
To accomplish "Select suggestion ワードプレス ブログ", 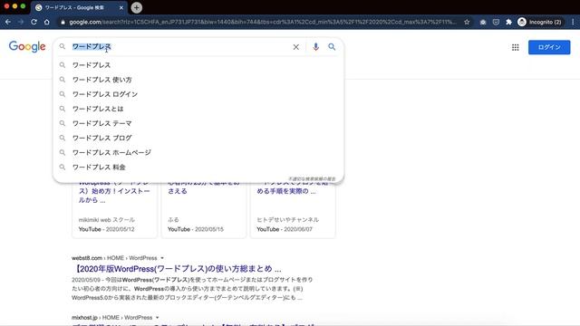I will (x=198, y=138).
